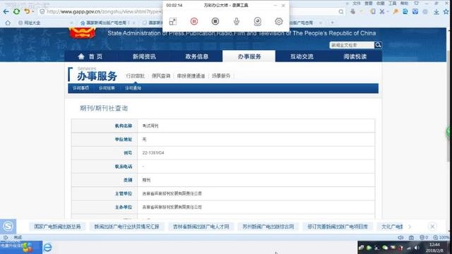Click the recorder region-select icon
Screen dimensions: 452x254
[173, 21]
